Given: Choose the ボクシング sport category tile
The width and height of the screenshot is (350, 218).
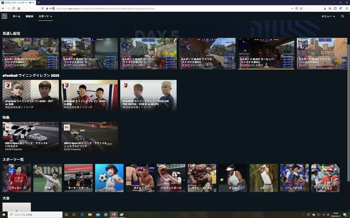Looking at the screenshot, I should 140,178.
